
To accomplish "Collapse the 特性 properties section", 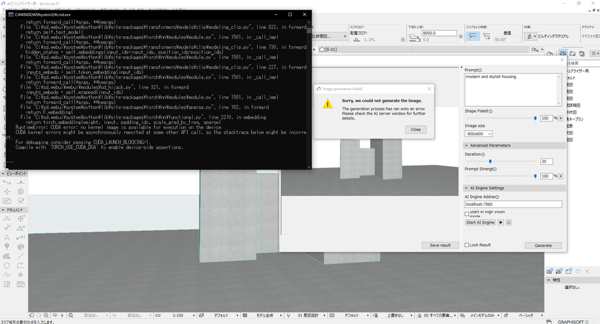I will [549, 280].
